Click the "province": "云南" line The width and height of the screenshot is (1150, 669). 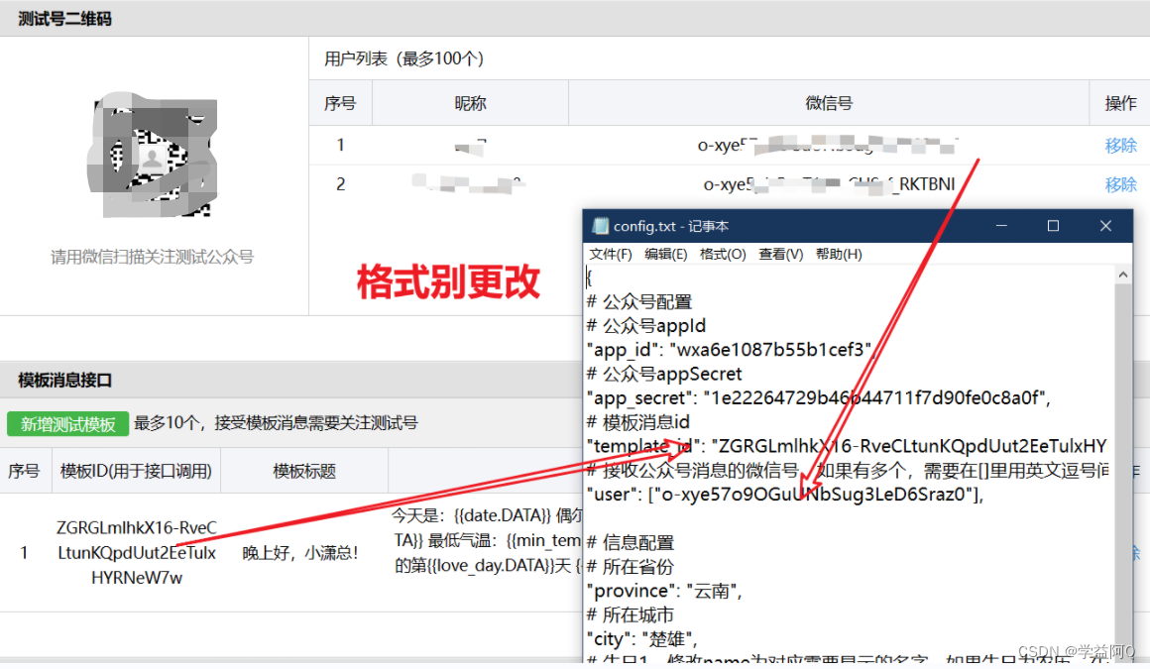tap(664, 592)
